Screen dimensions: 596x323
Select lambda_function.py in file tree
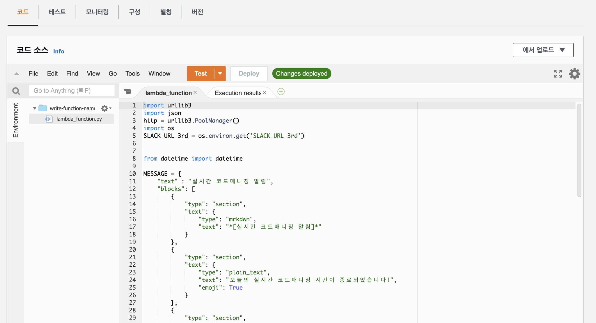pyautogui.click(x=79, y=119)
